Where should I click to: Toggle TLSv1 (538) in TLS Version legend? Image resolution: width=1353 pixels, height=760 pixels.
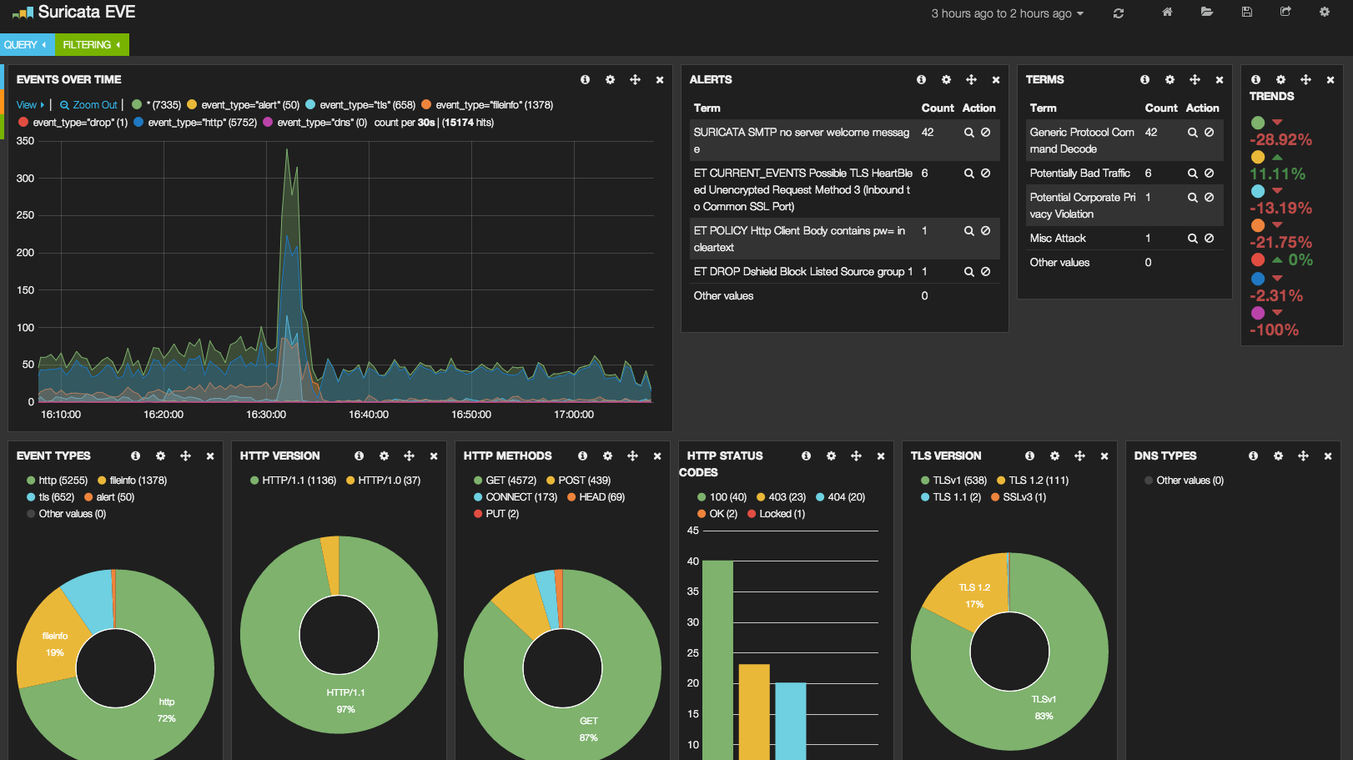click(x=953, y=481)
